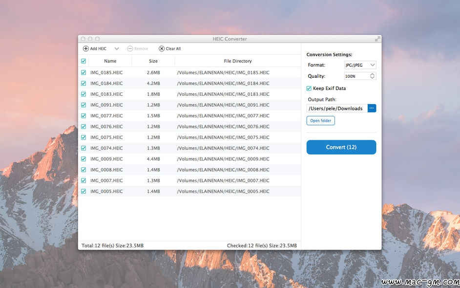Image resolution: width=460 pixels, height=288 pixels.
Task: Select the IMG_0008.HEIC file name
Action: (x=106, y=170)
